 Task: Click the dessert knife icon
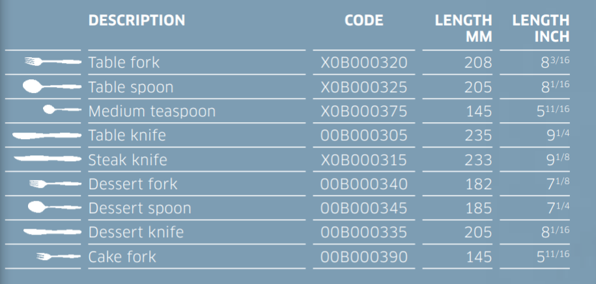click(x=53, y=231)
